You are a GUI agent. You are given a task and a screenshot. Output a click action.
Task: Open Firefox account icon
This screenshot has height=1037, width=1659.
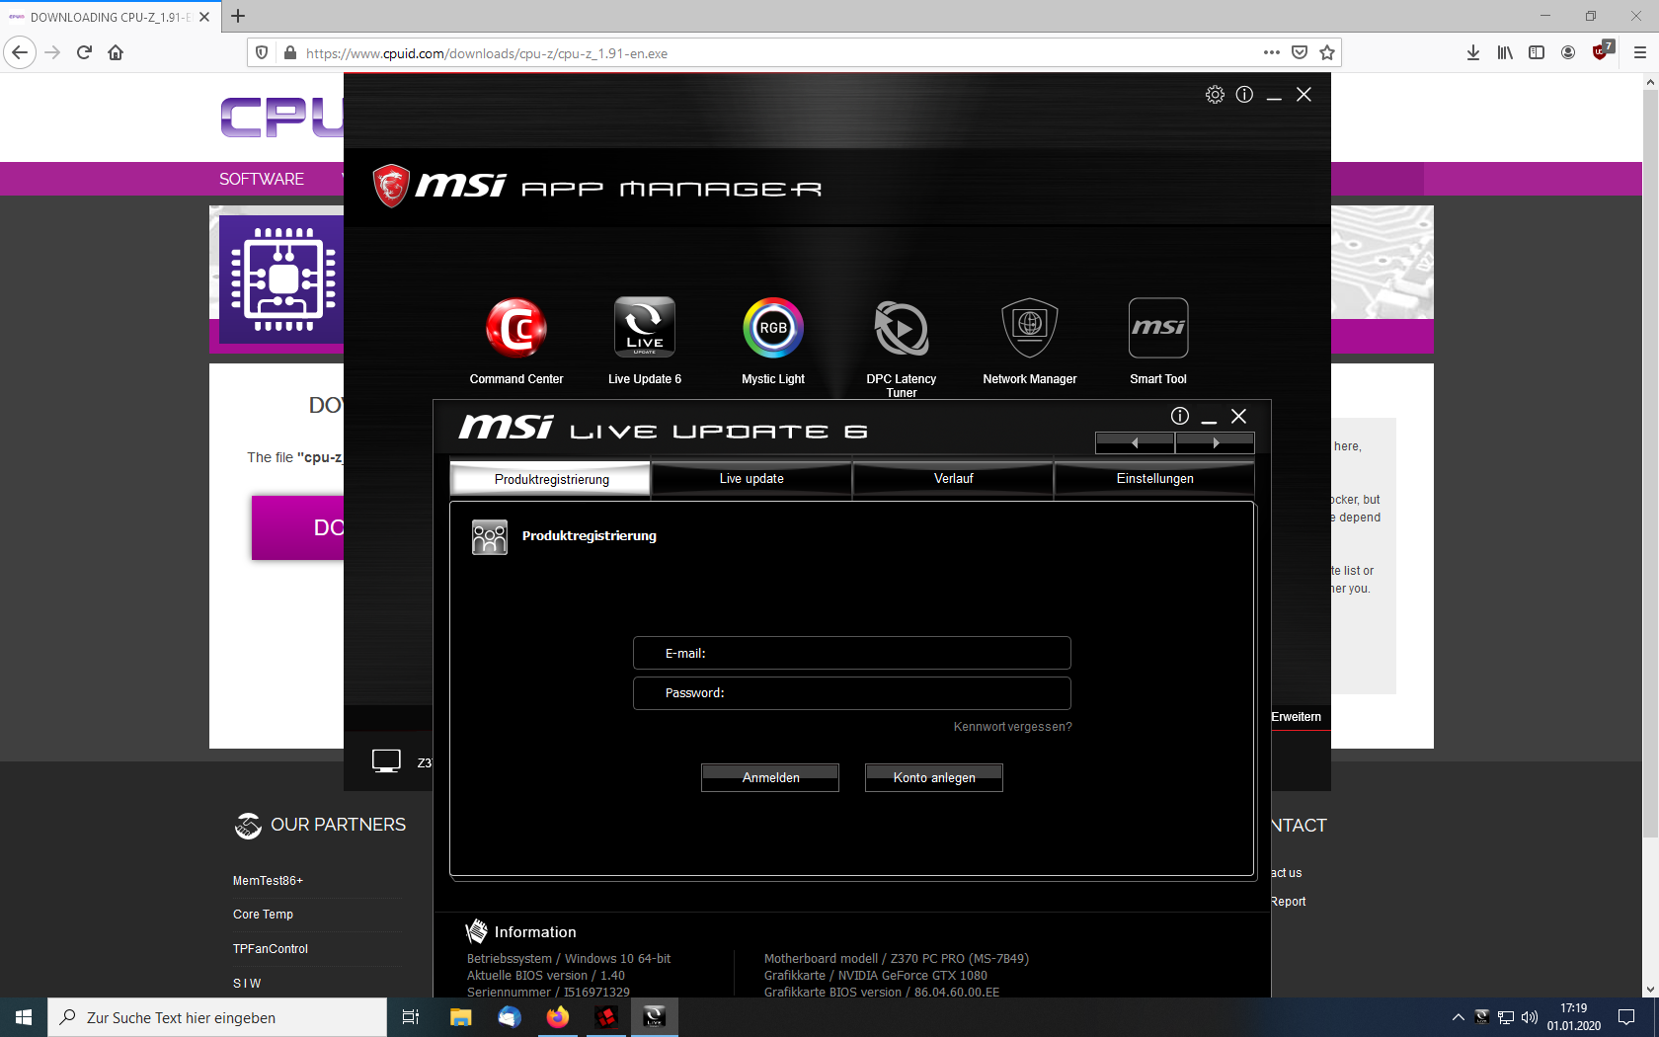click(1568, 52)
